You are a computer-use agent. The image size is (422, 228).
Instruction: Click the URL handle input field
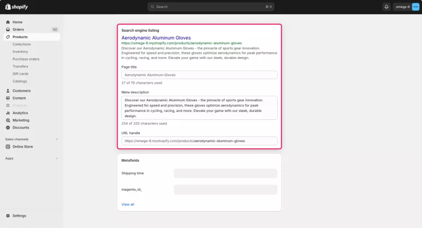[199, 141]
